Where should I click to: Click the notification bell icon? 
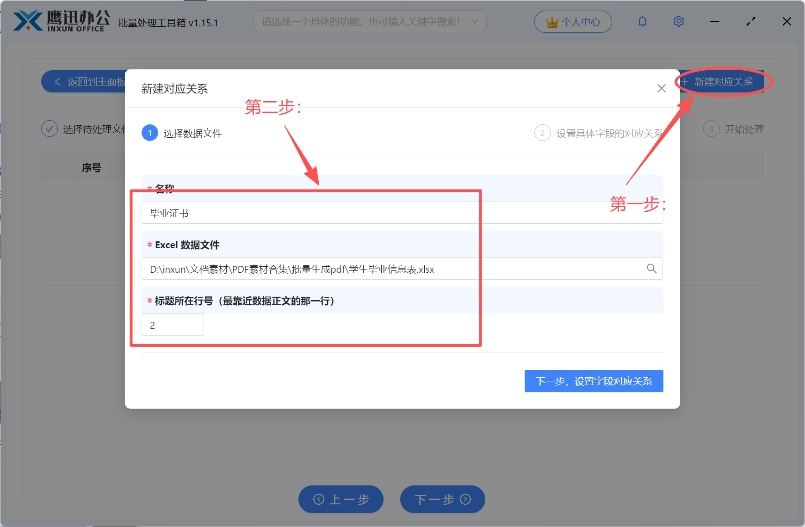(643, 21)
